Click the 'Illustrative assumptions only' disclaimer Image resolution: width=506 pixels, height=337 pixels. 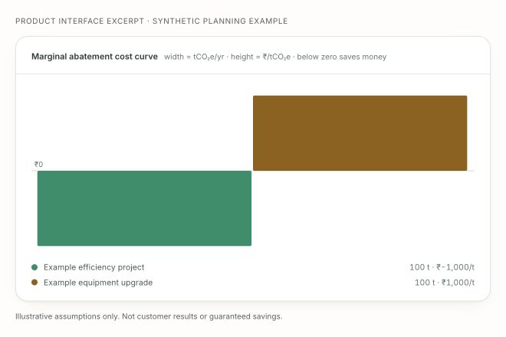(149, 316)
